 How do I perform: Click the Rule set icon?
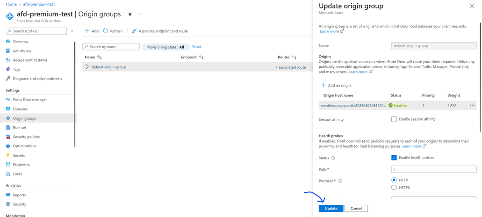pos(8,127)
